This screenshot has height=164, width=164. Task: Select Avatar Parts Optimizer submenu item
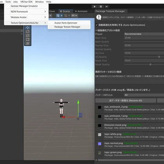(x=69, y=23)
